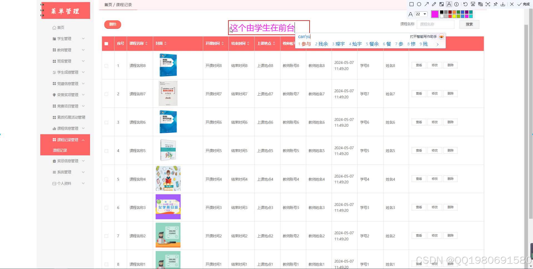Toggle the select-all checkbox in table header
Image resolution: width=533 pixels, height=269 pixels.
coord(106,43)
